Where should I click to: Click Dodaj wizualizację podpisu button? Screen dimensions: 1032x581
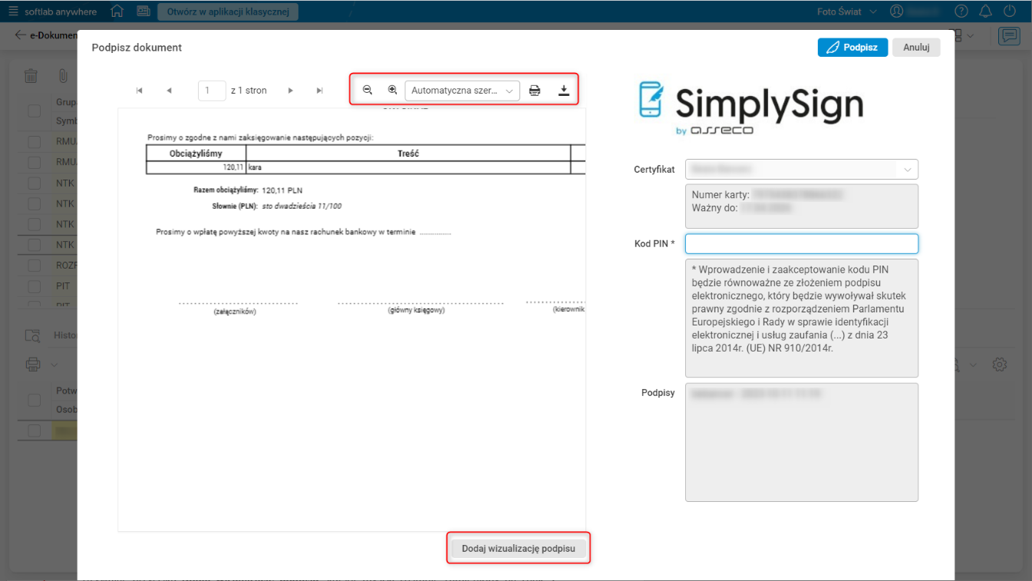pos(519,549)
